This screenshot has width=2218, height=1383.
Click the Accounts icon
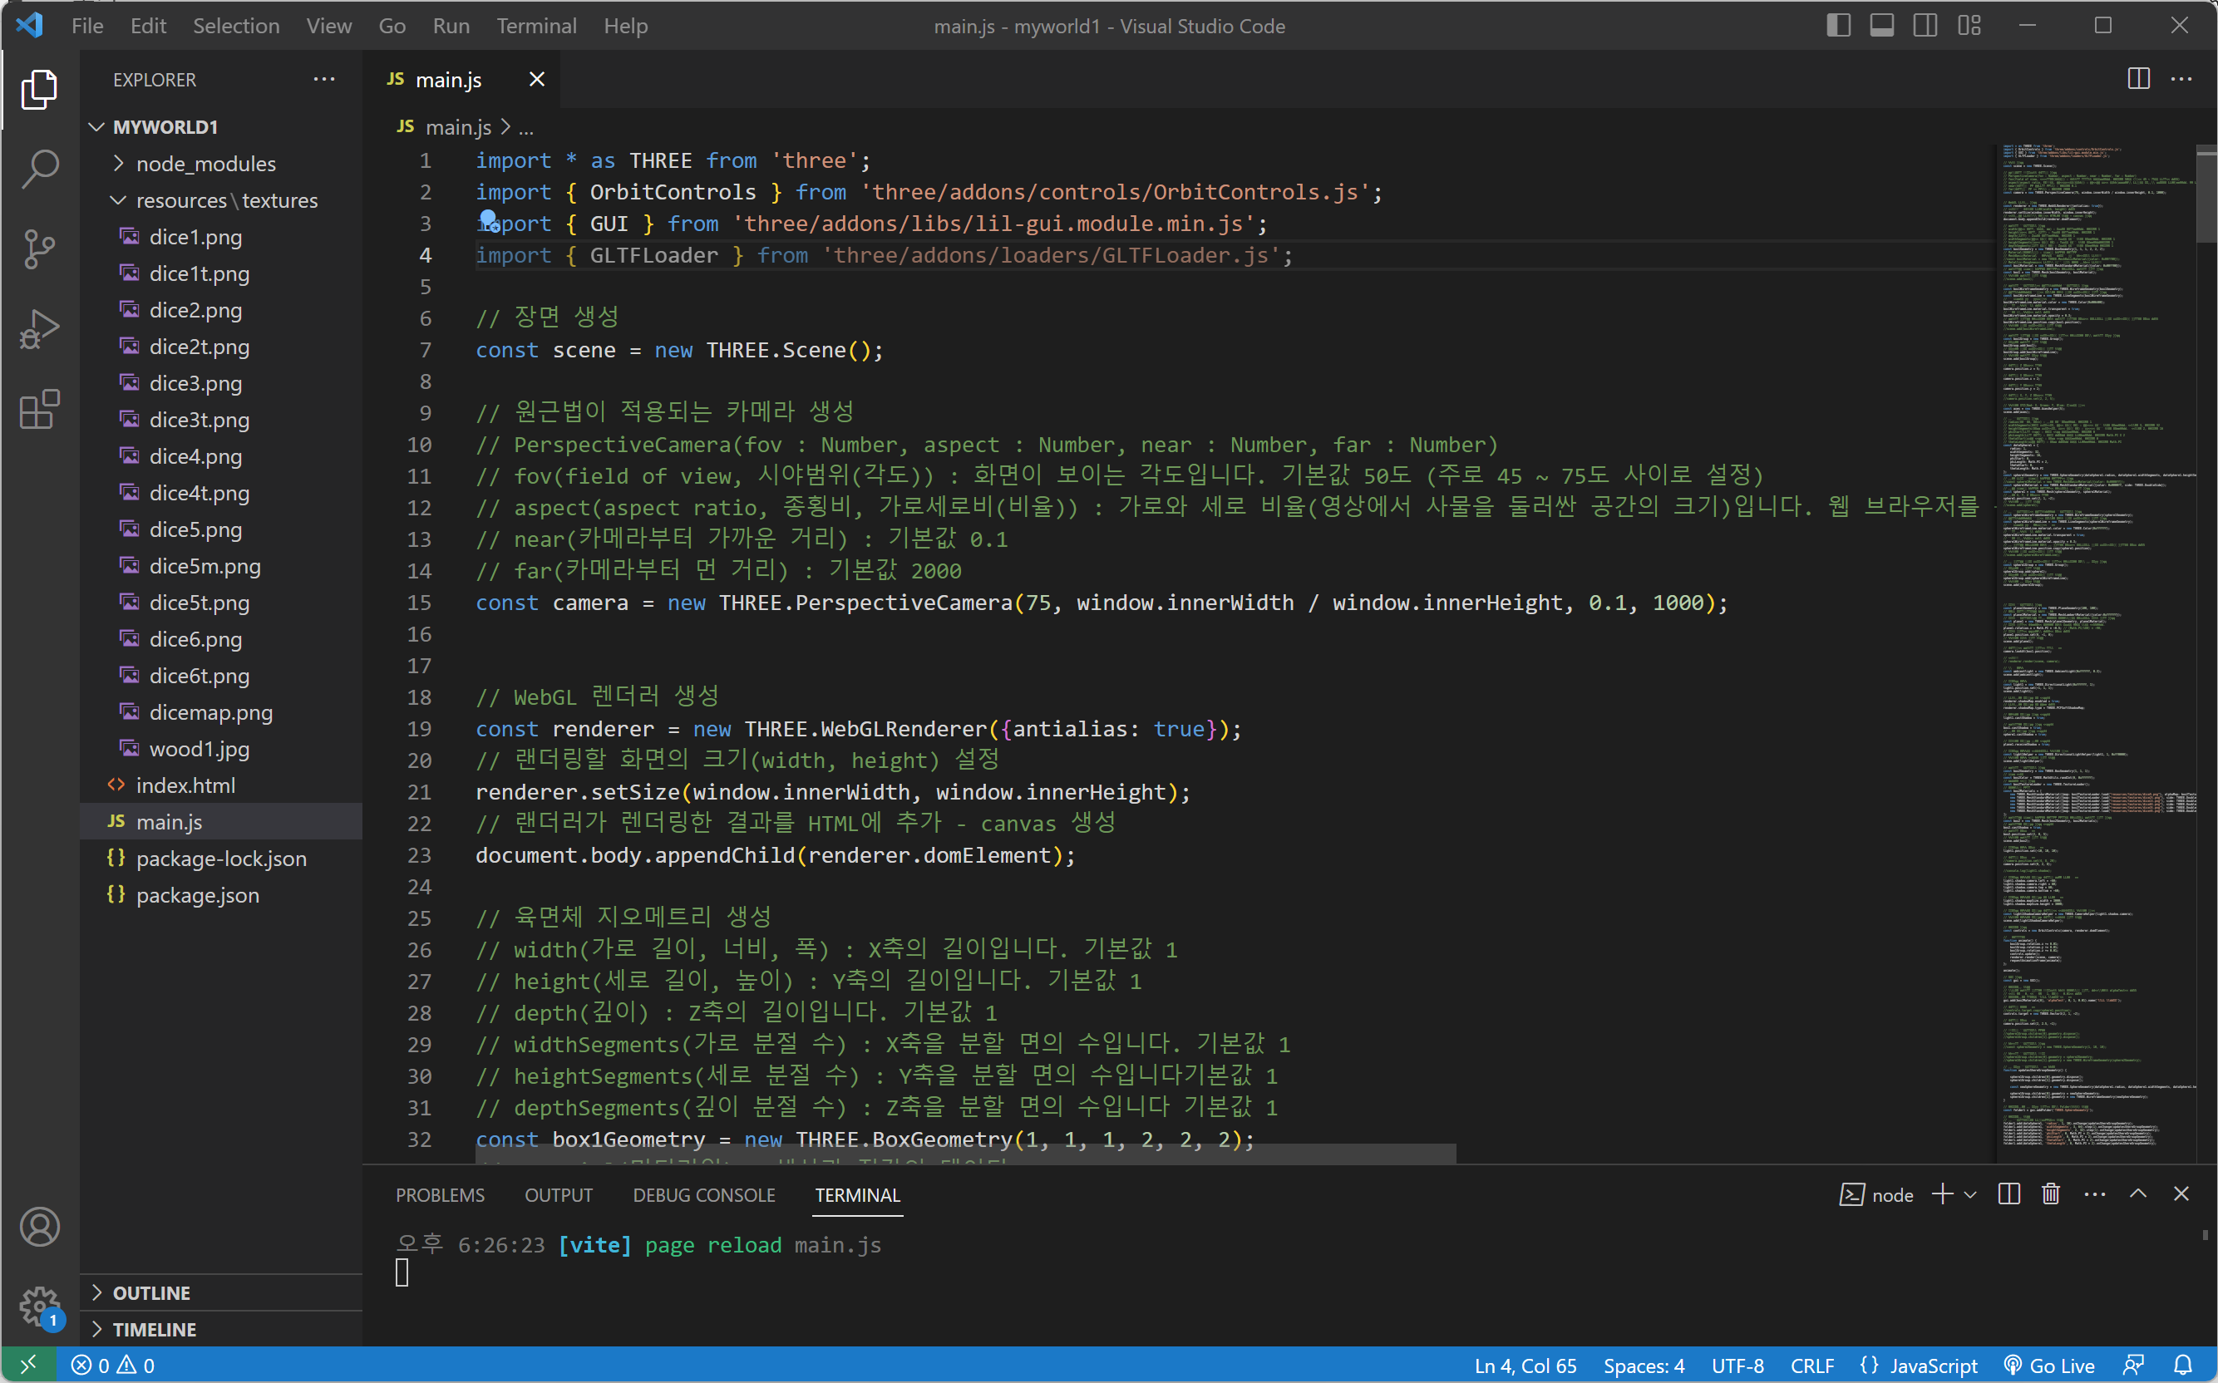[39, 1227]
